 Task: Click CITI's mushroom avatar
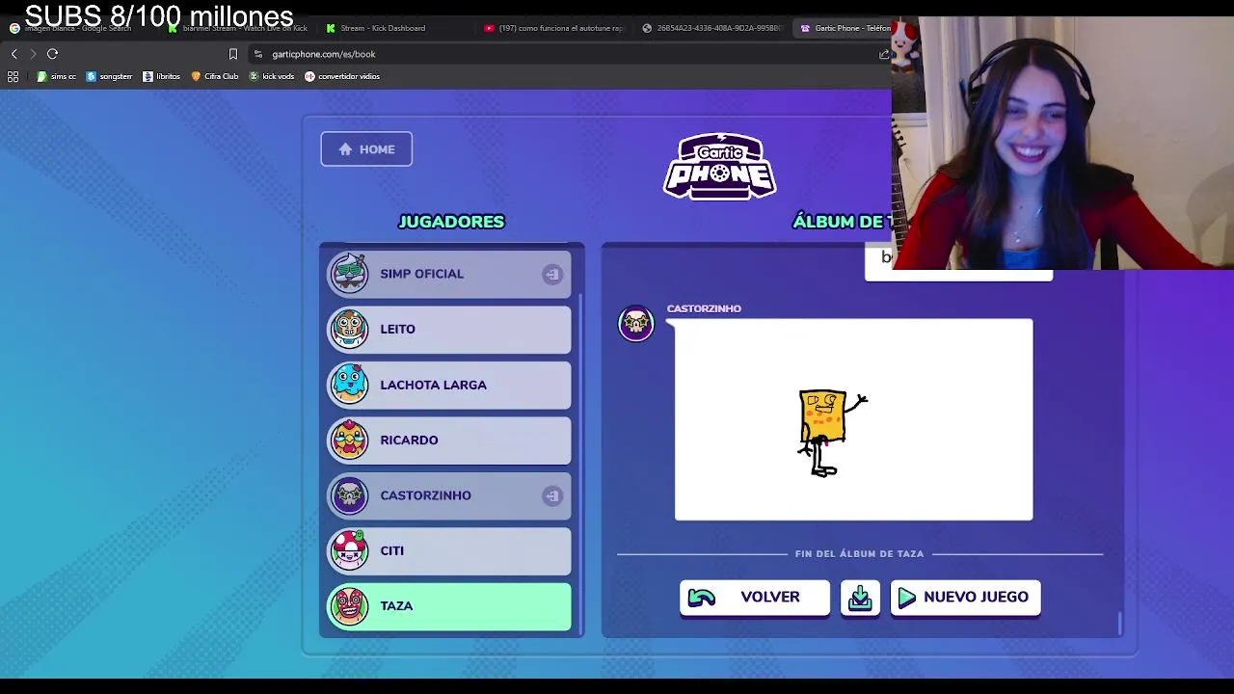349,550
